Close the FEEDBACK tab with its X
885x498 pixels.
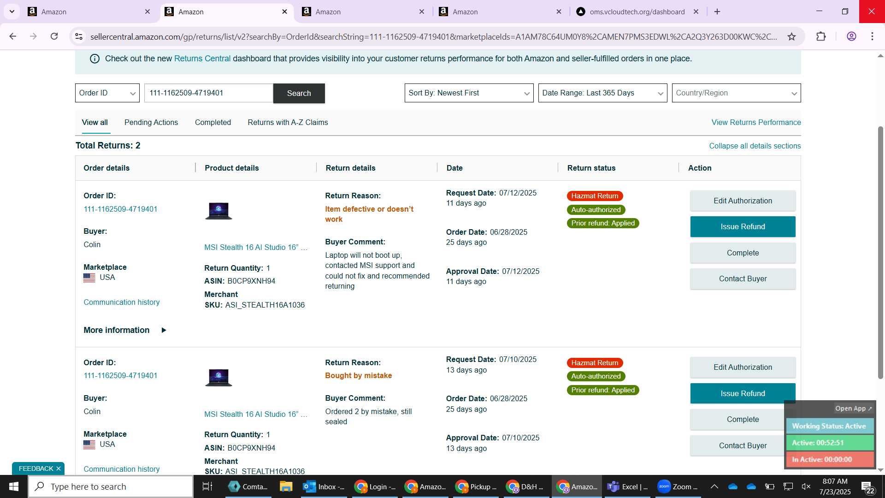tap(59, 468)
